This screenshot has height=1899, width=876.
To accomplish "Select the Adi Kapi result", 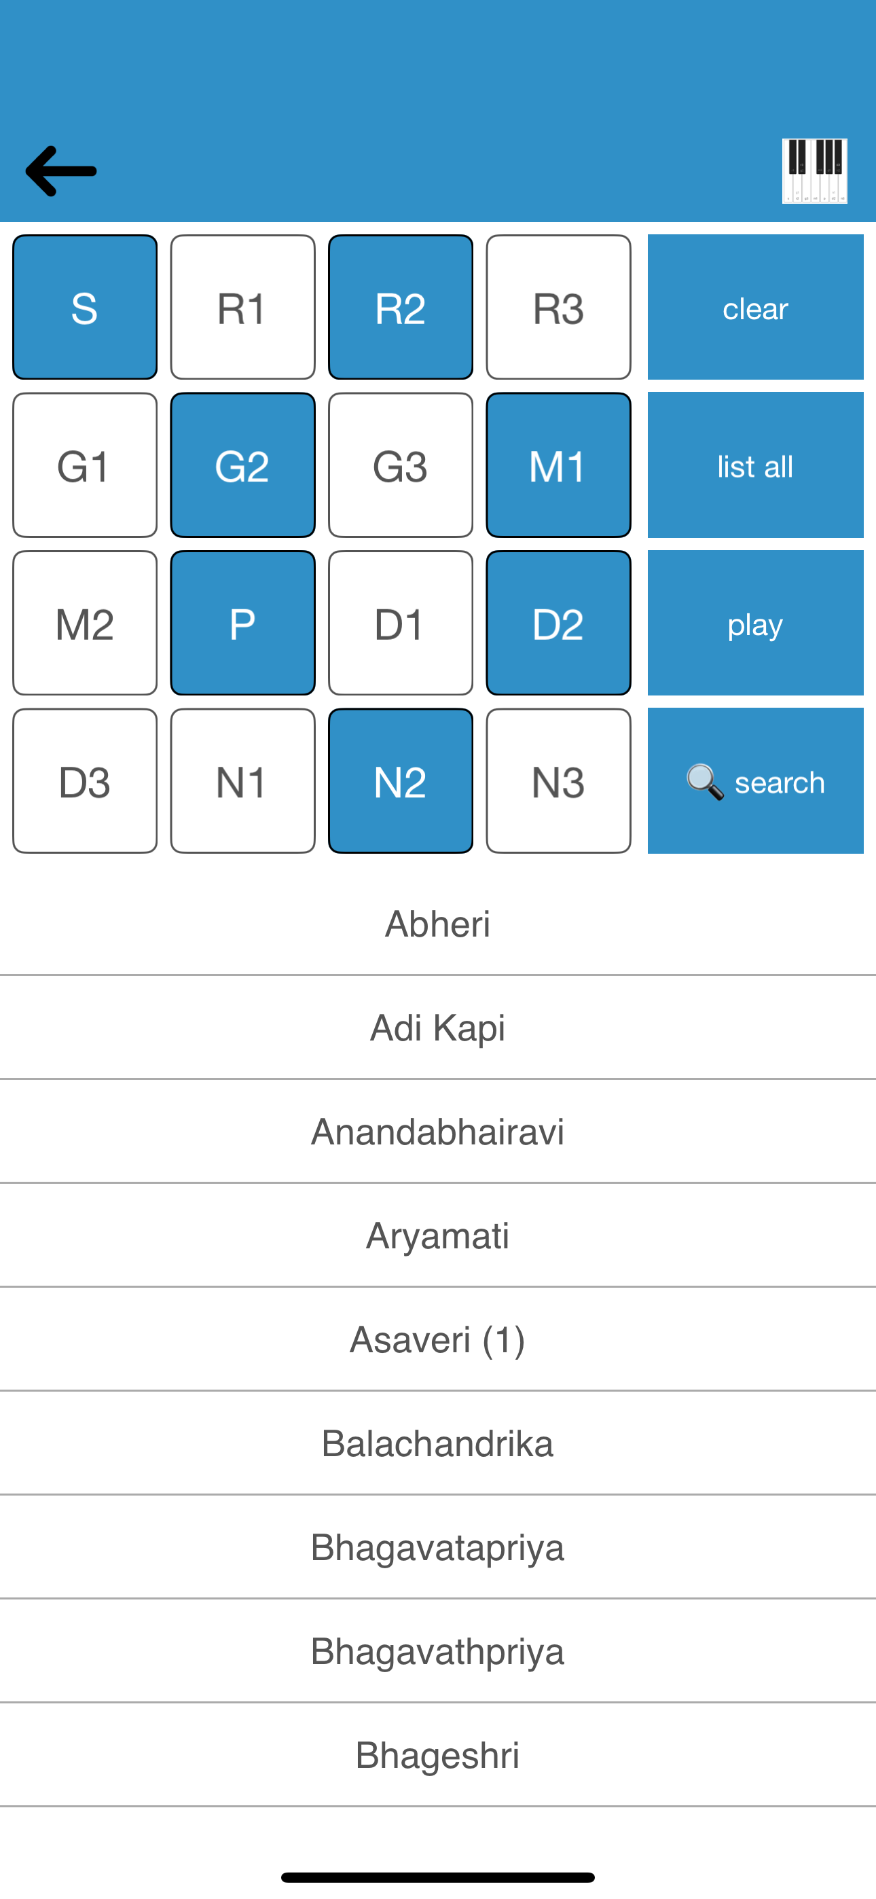I will [x=438, y=1028].
